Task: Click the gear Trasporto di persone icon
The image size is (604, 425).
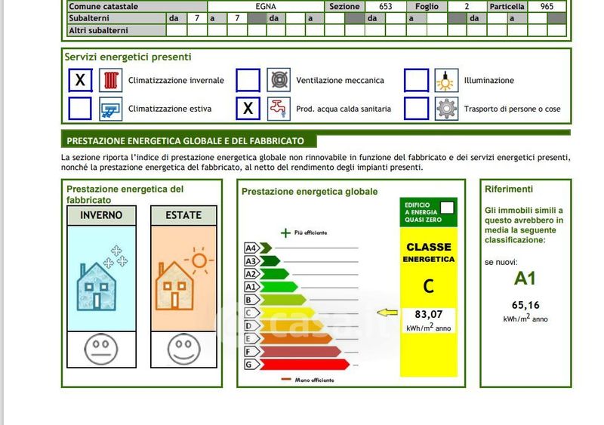Action: pyautogui.click(x=446, y=109)
